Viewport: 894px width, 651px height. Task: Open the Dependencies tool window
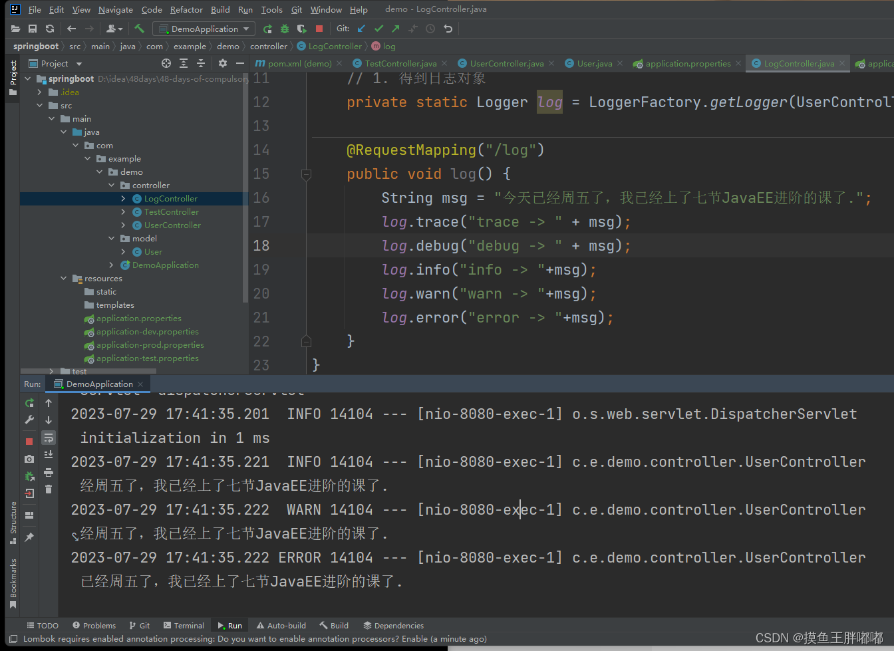pos(394,626)
